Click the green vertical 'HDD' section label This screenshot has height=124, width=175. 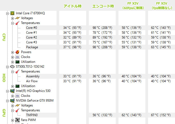[4, 78]
